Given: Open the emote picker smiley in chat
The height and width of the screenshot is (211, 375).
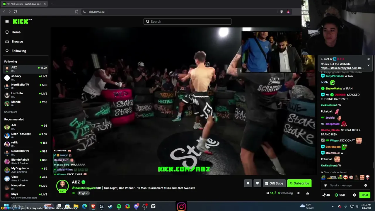Looking at the screenshot, I should 366,186.
